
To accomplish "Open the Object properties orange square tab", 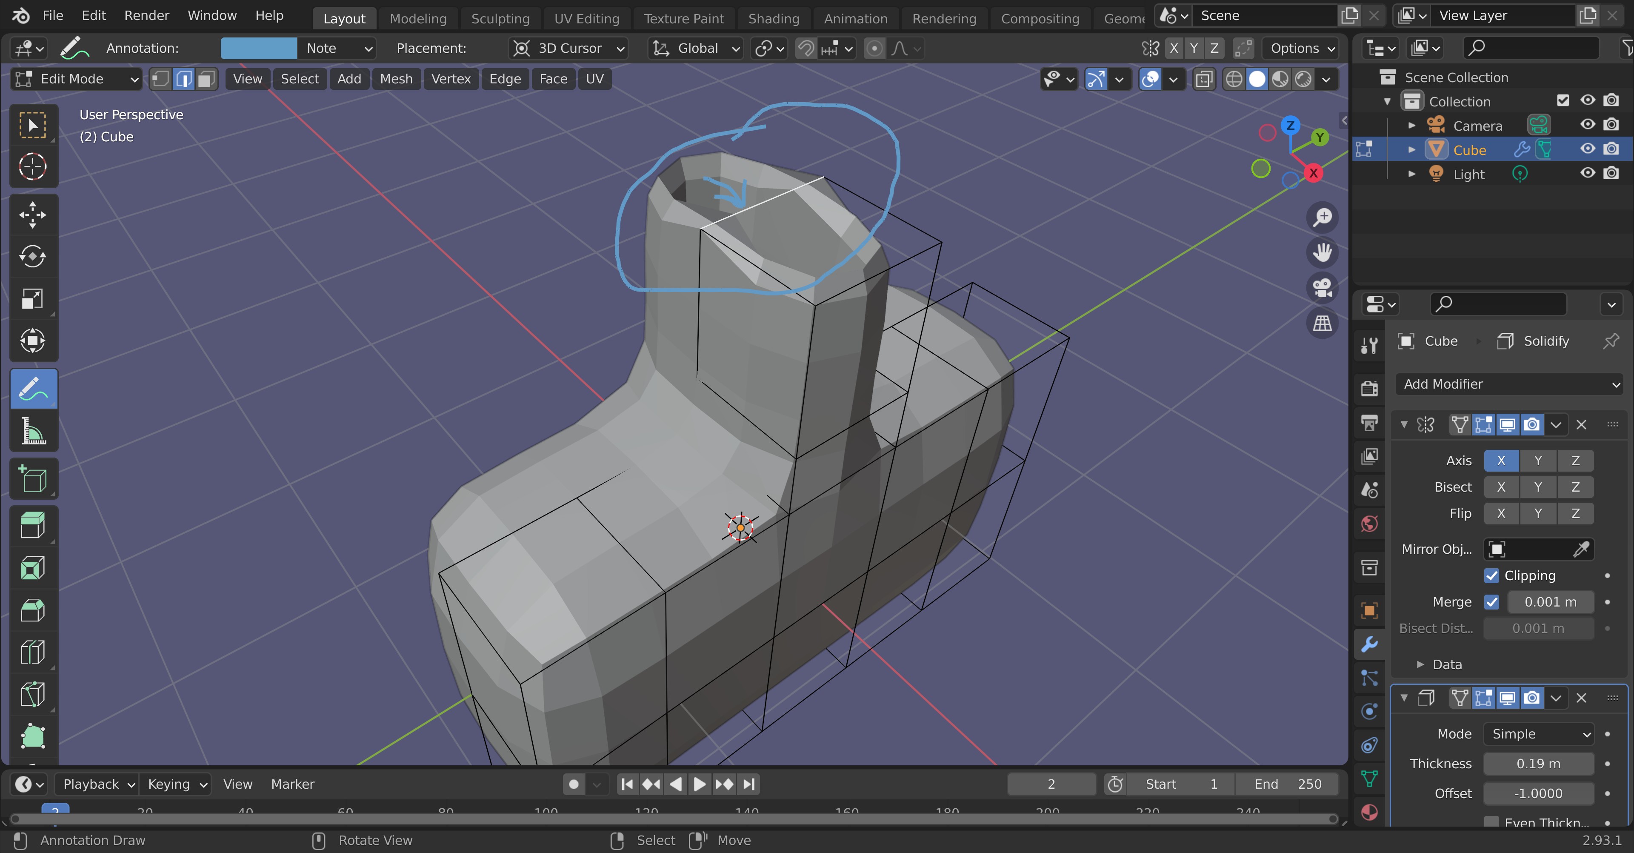I will coord(1369,610).
